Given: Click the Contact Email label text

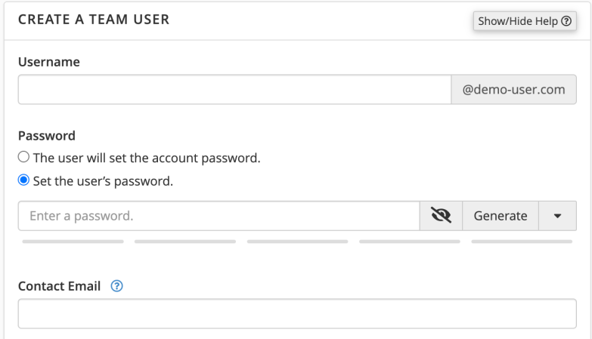Looking at the screenshot, I should 59,286.
